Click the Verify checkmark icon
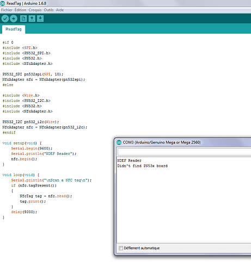The width and height of the screenshot is (251, 272). (5, 19)
